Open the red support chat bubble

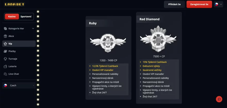tap(219, 99)
